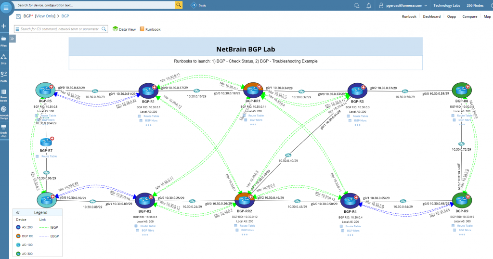Open Route Table link under BGP-RR2
The width and height of the screenshot is (493, 259).
tap(247, 226)
